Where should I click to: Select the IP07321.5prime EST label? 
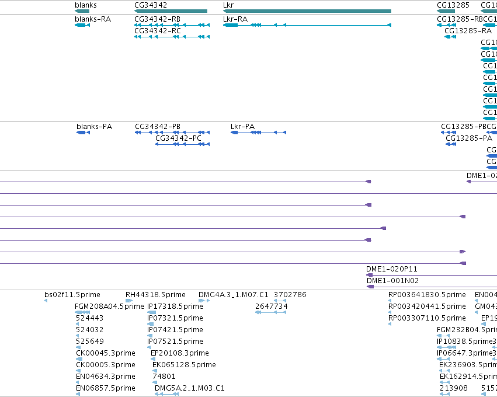[175, 318]
